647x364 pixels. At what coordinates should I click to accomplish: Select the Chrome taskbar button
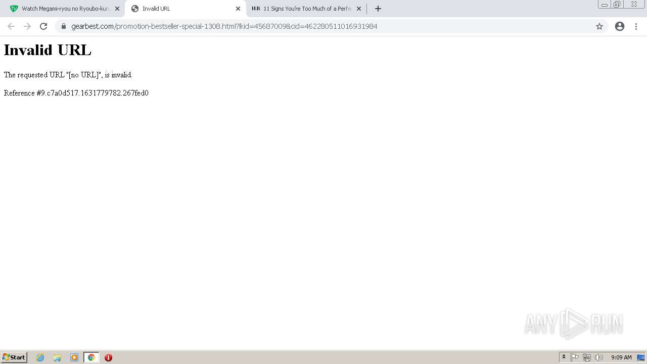pos(91,357)
